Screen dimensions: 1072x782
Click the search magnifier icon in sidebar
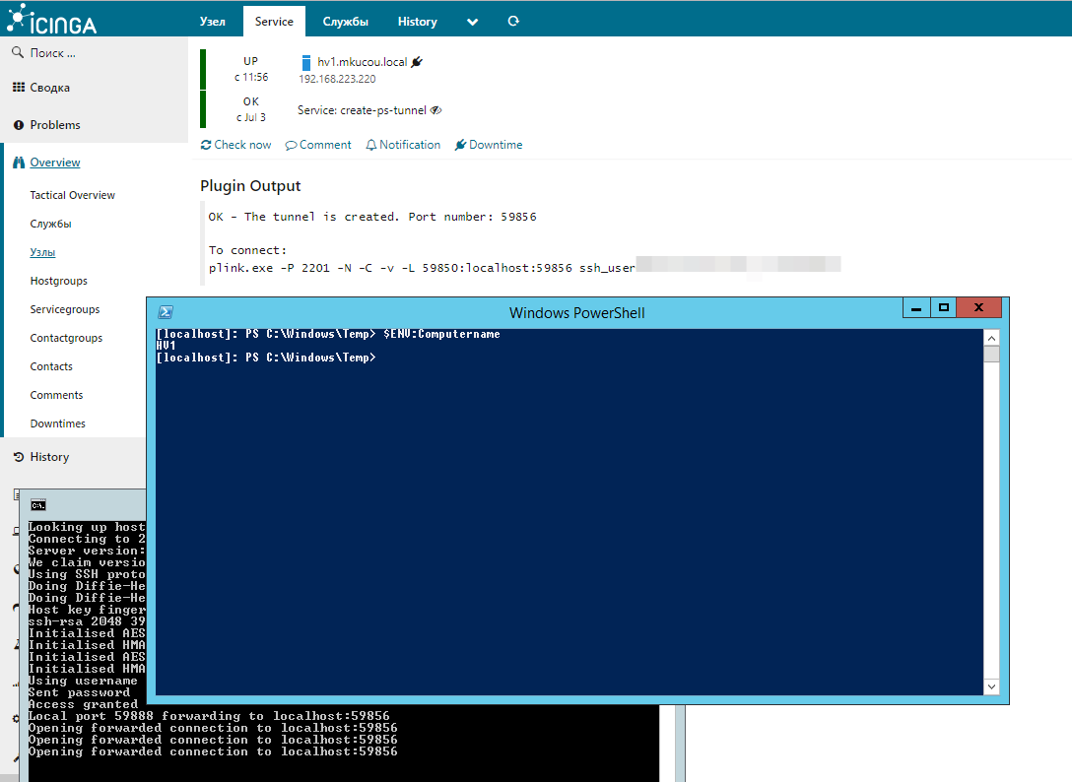18,52
